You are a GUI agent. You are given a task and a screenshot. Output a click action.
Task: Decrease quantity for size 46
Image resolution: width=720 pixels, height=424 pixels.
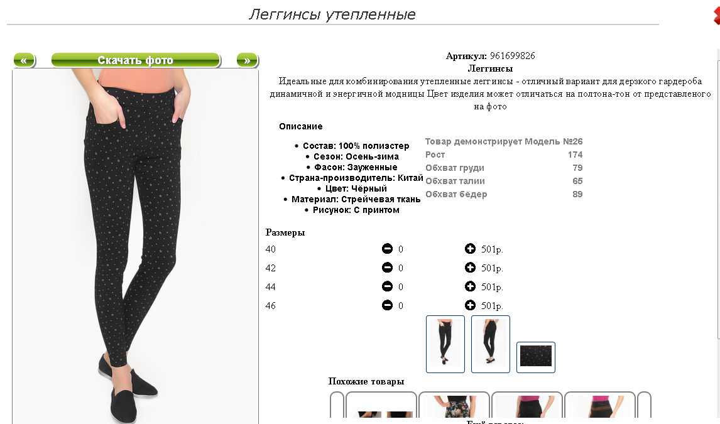click(387, 305)
